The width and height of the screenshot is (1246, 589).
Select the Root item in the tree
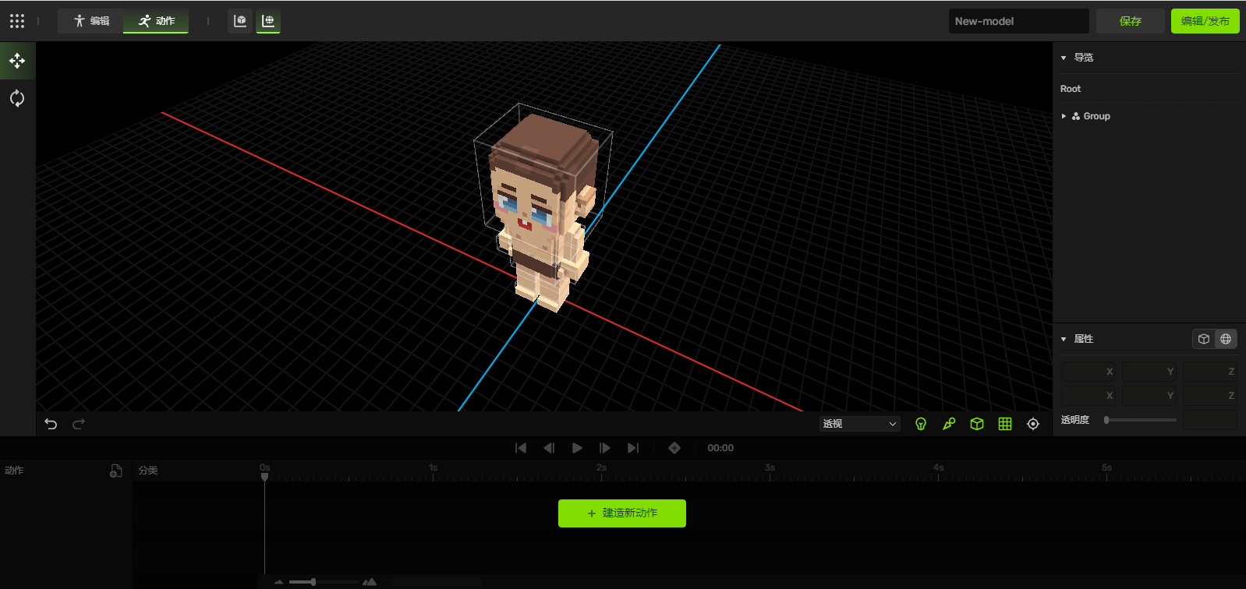[x=1071, y=89]
